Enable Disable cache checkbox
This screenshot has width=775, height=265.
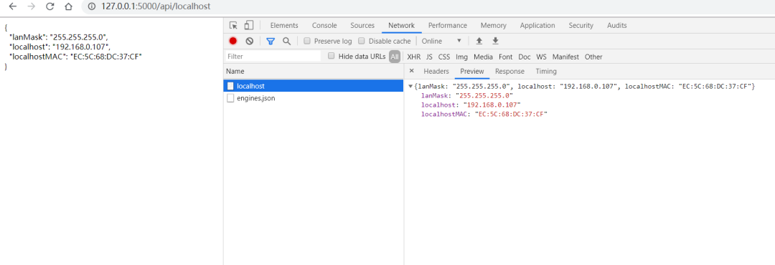(361, 41)
